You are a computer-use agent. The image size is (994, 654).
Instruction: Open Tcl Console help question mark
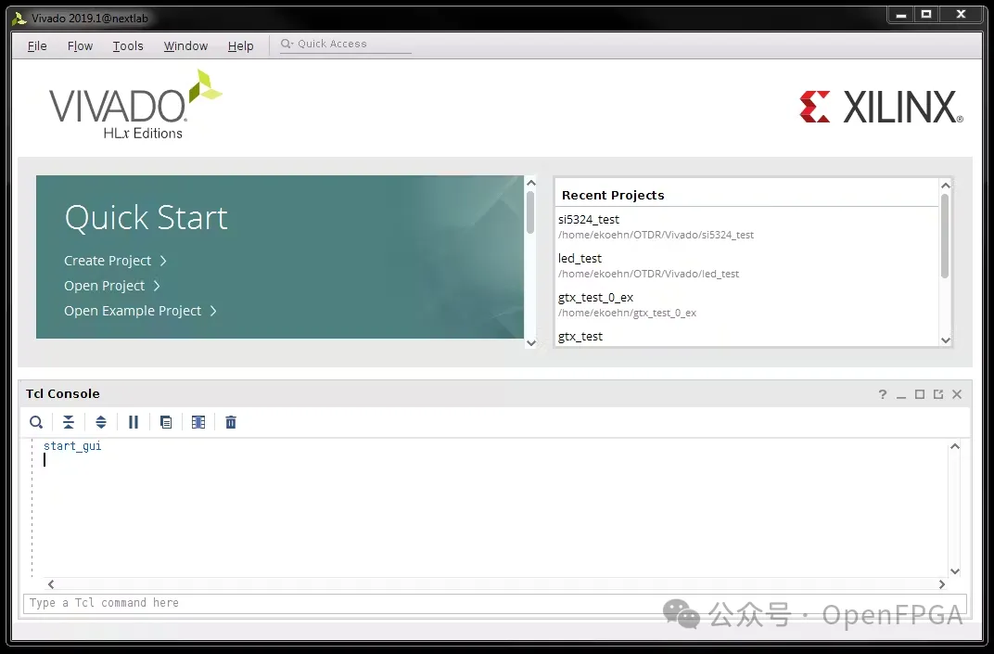click(x=883, y=394)
